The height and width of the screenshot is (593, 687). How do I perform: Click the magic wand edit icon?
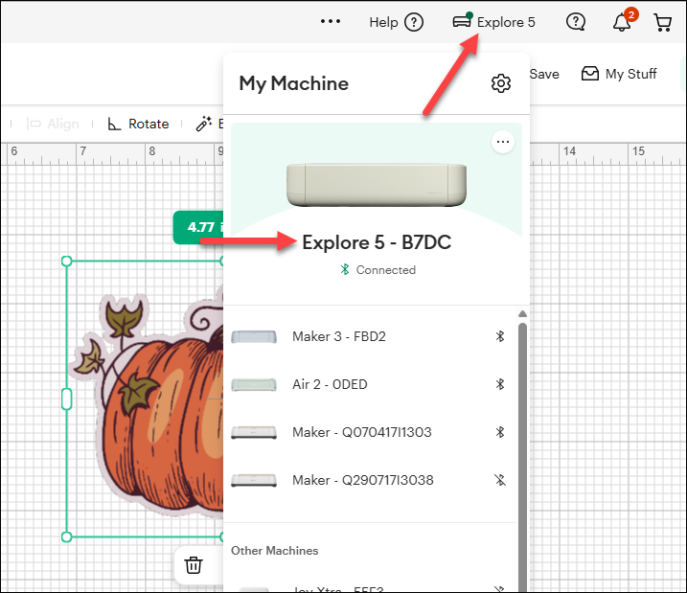(x=204, y=124)
